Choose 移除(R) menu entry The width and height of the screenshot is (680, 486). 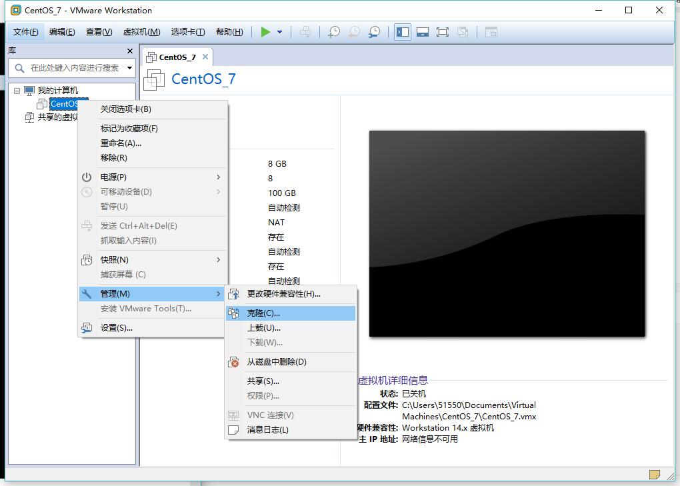[x=153, y=158]
